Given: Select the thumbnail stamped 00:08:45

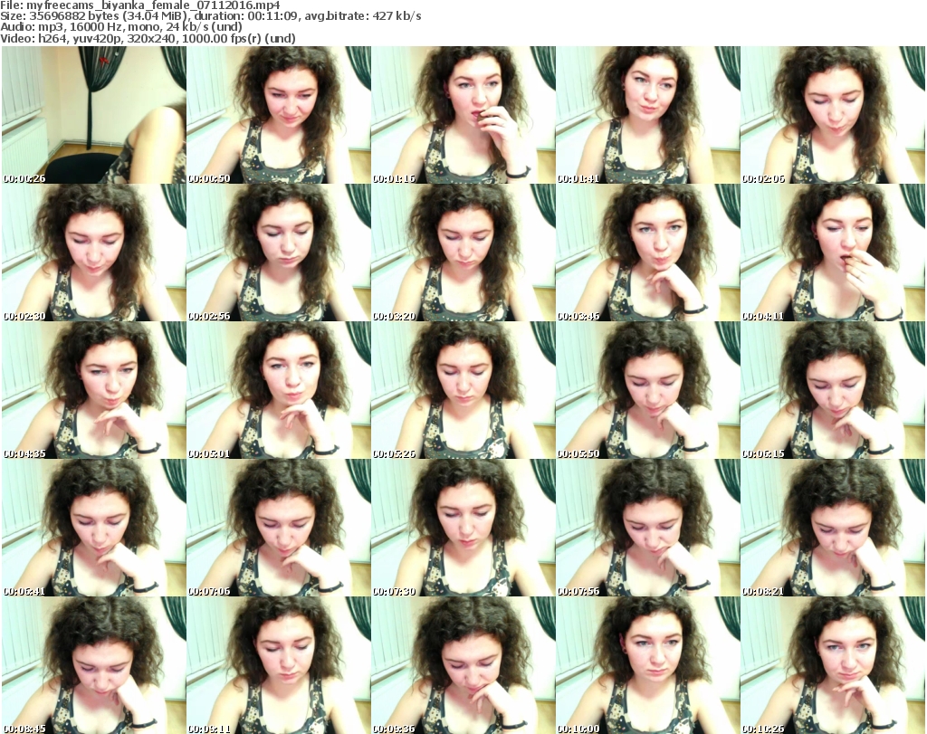Looking at the screenshot, I should pos(94,665).
